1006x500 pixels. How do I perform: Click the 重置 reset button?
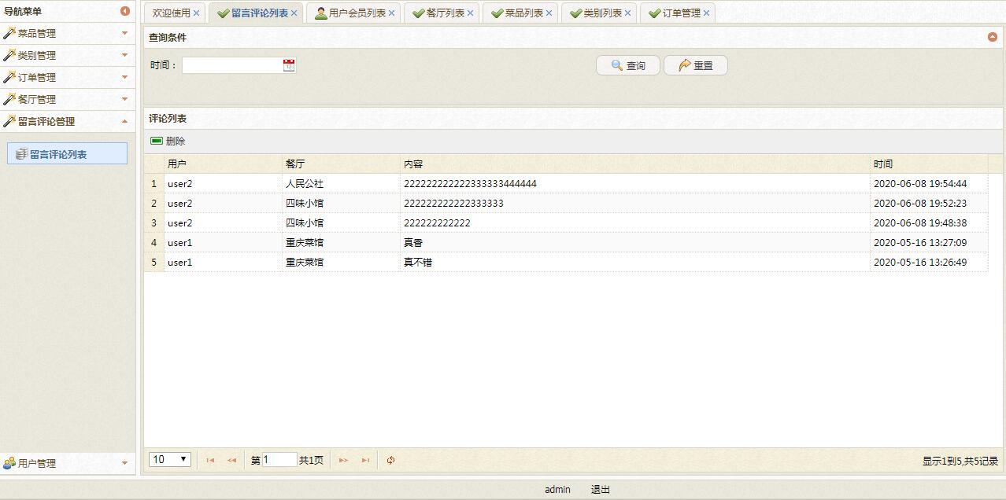(x=695, y=65)
